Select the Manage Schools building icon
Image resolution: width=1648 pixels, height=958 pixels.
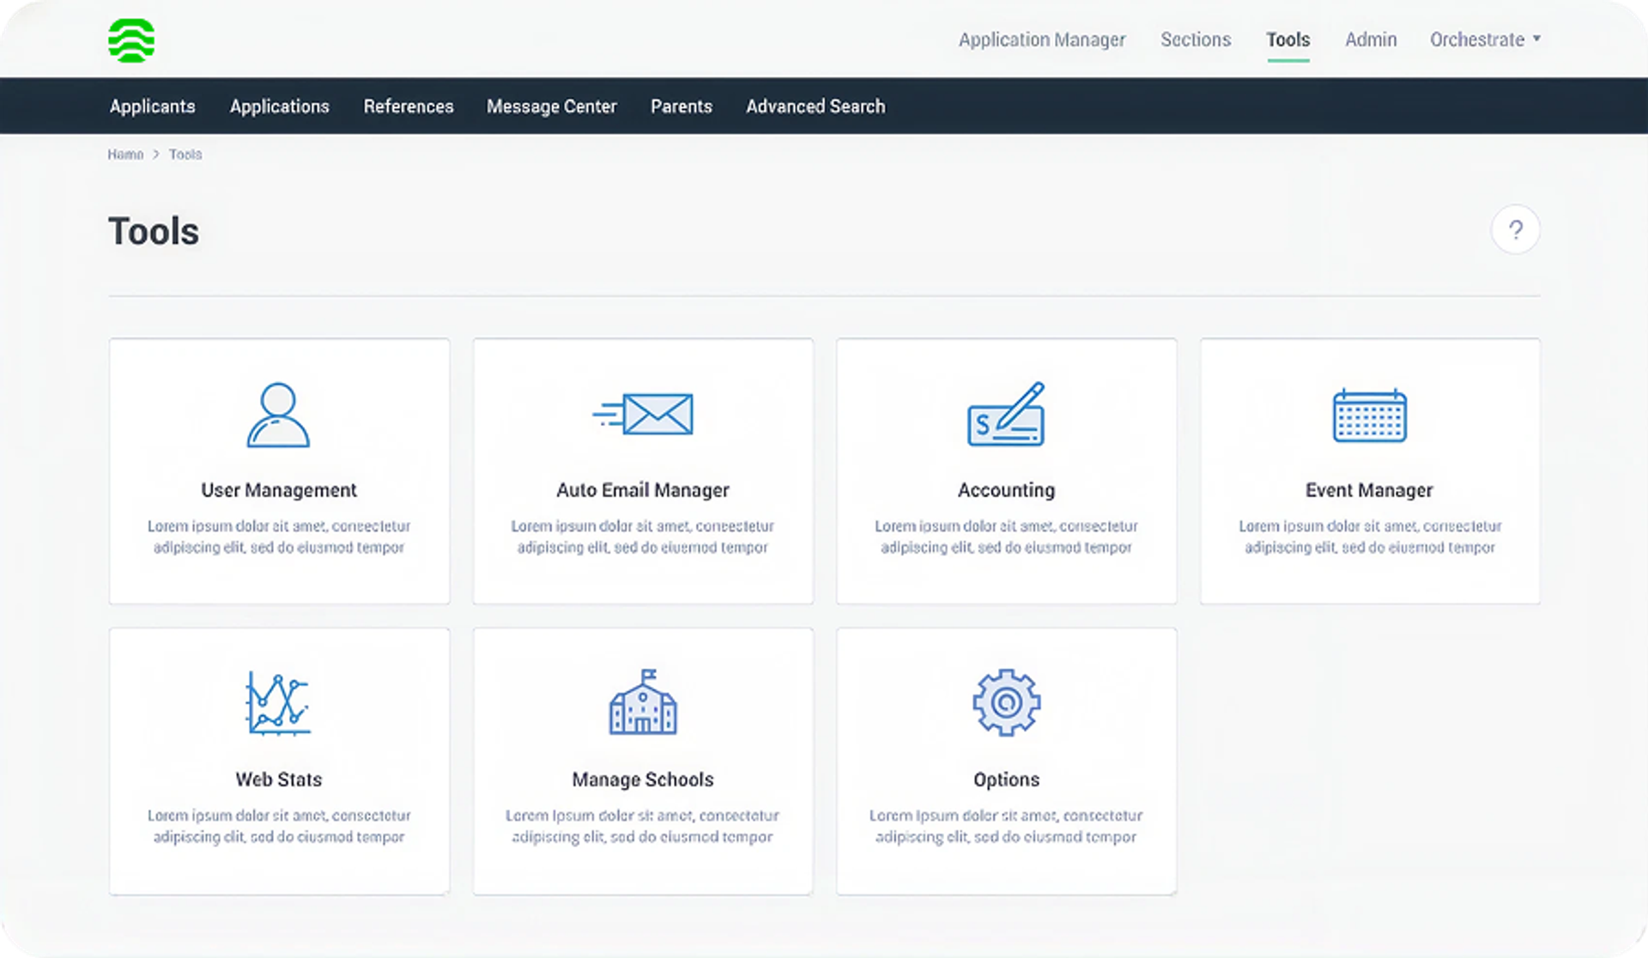tap(643, 702)
